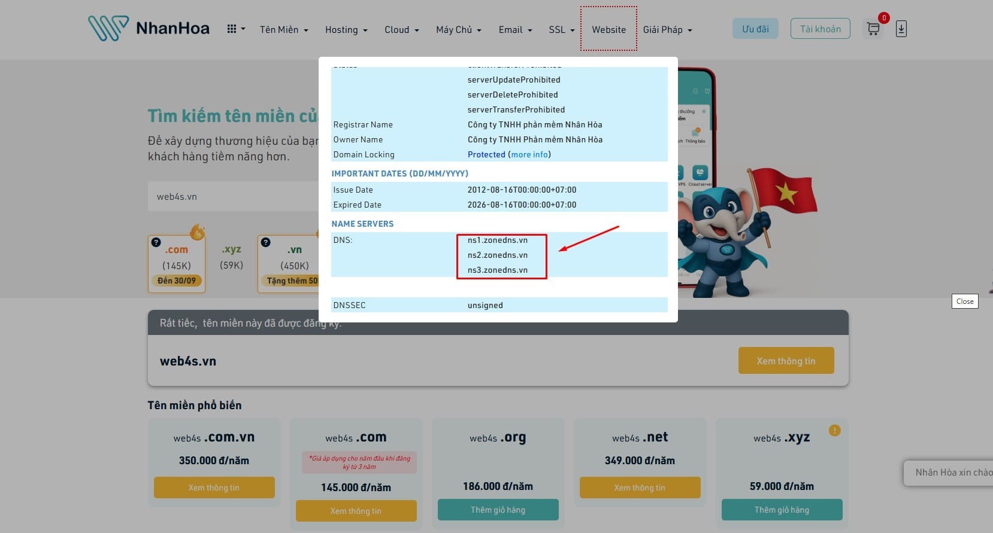Open the SSL menu item
993x533 pixels.
561,29
